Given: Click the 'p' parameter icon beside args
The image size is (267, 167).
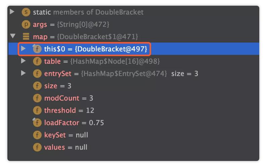Looking at the screenshot, I should click(26, 24).
